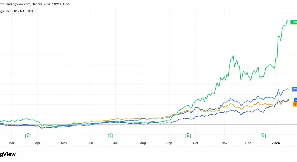
Task: Click the 1D interval label
Action: click(x=16, y=11)
